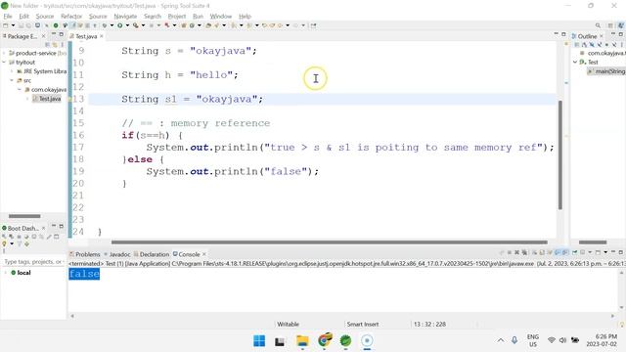Viewport: 626px width, 352px height.
Task: Click Remove All Terminated Launches icon
Action: [x=524, y=252]
